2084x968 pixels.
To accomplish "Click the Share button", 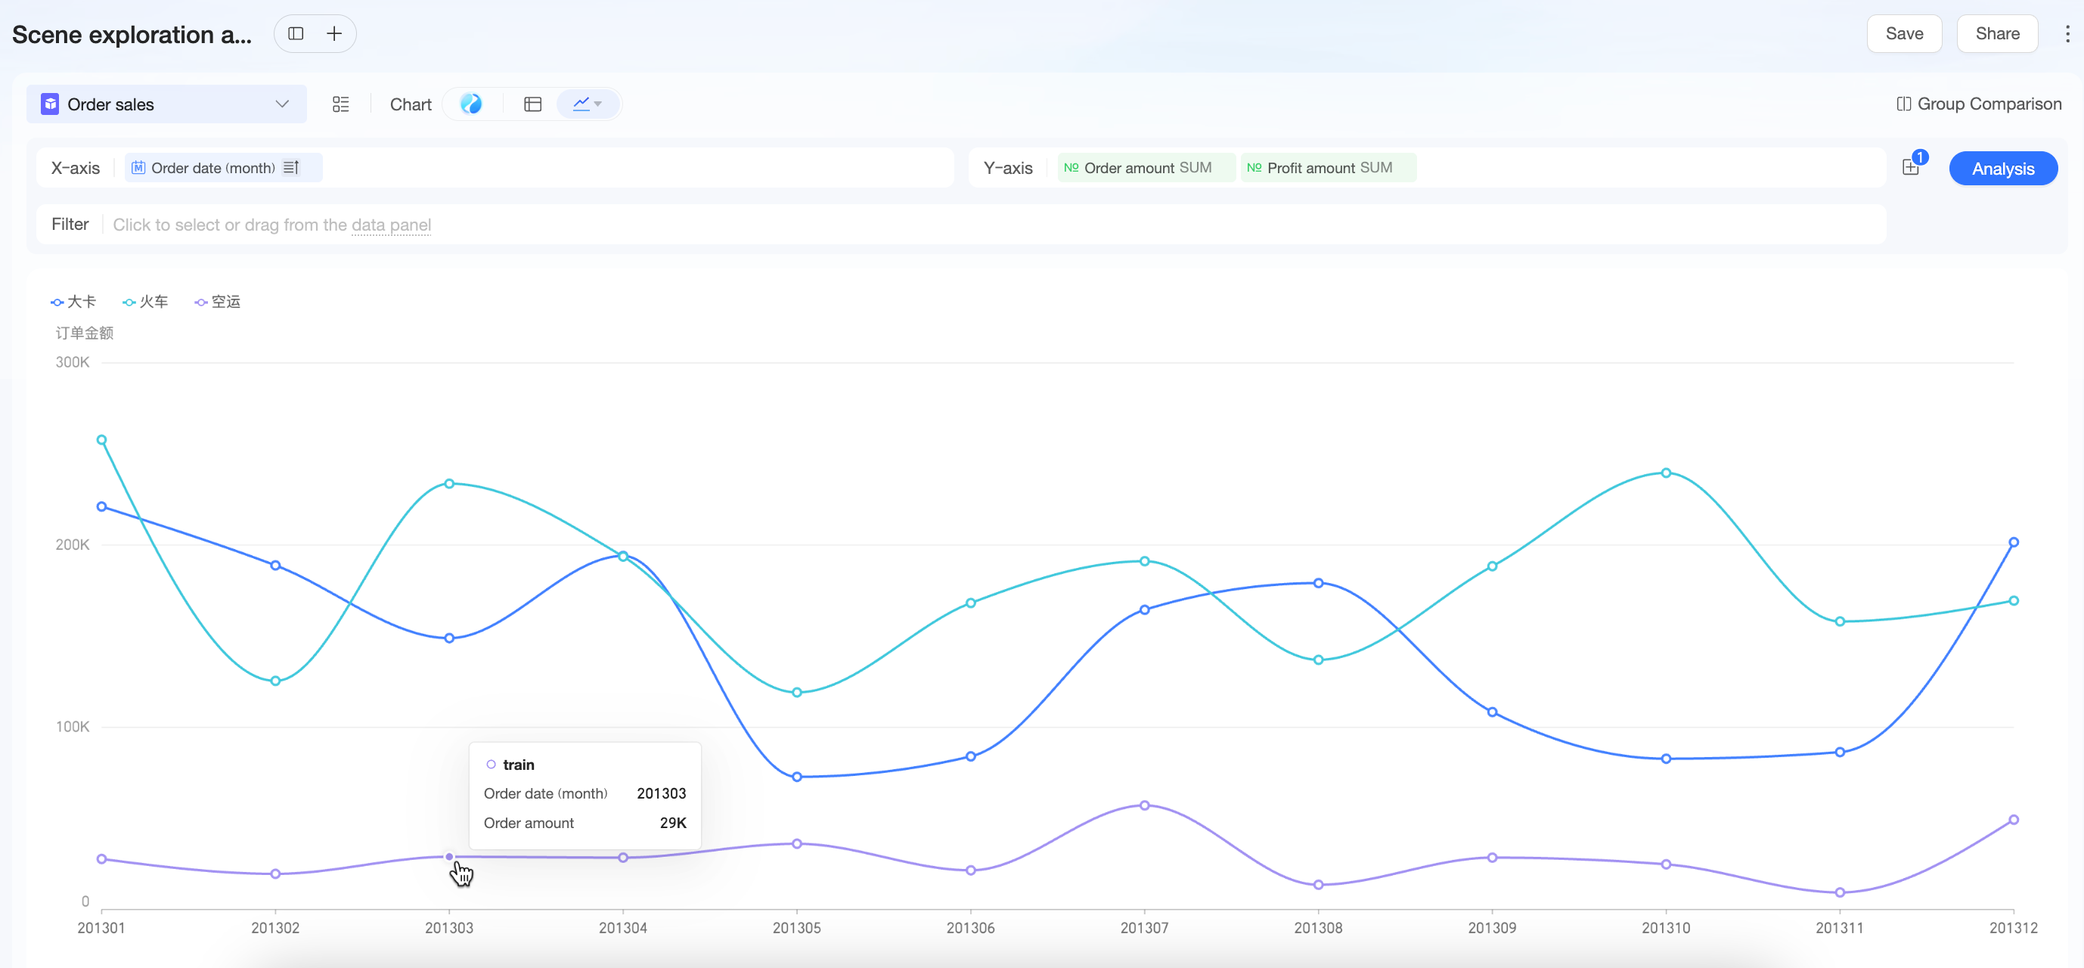I will click(x=1996, y=34).
